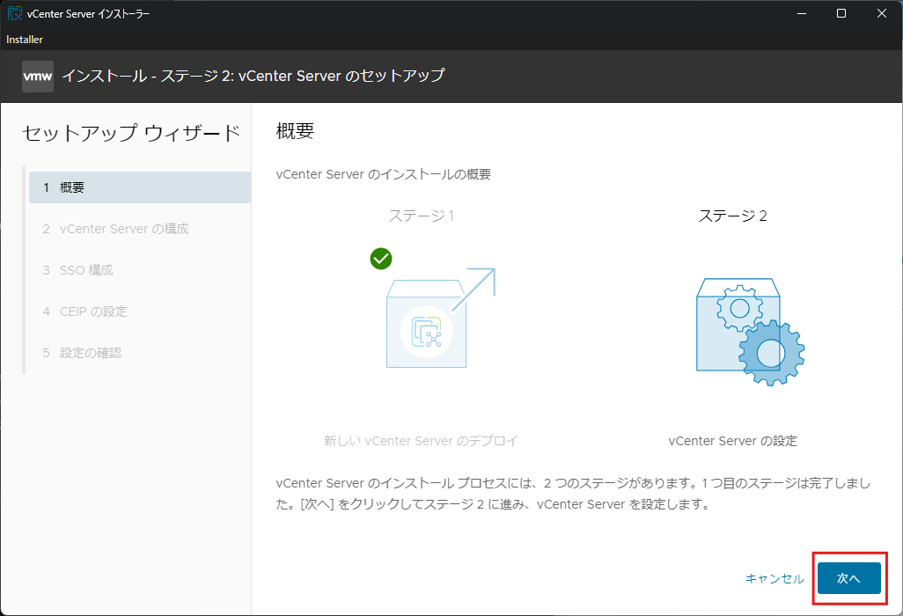This screenshot has width=903, height=616.
Task: Click the 次へ button
Action: [x=848, y=578]
